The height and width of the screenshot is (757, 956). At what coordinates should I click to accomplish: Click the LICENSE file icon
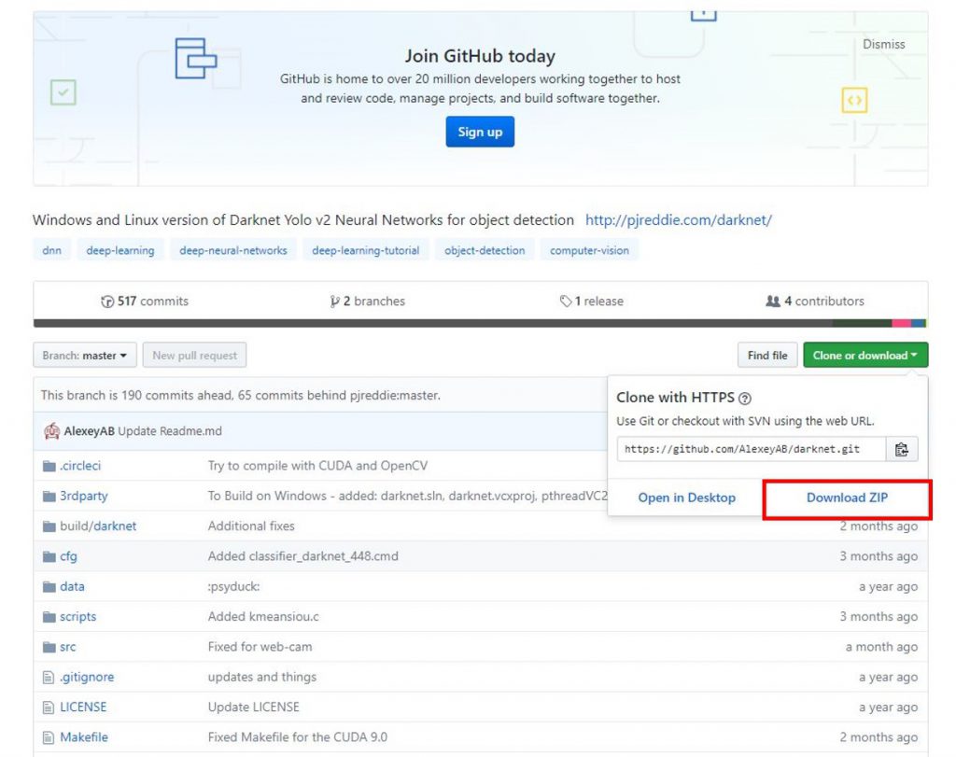tap(49, 708)
